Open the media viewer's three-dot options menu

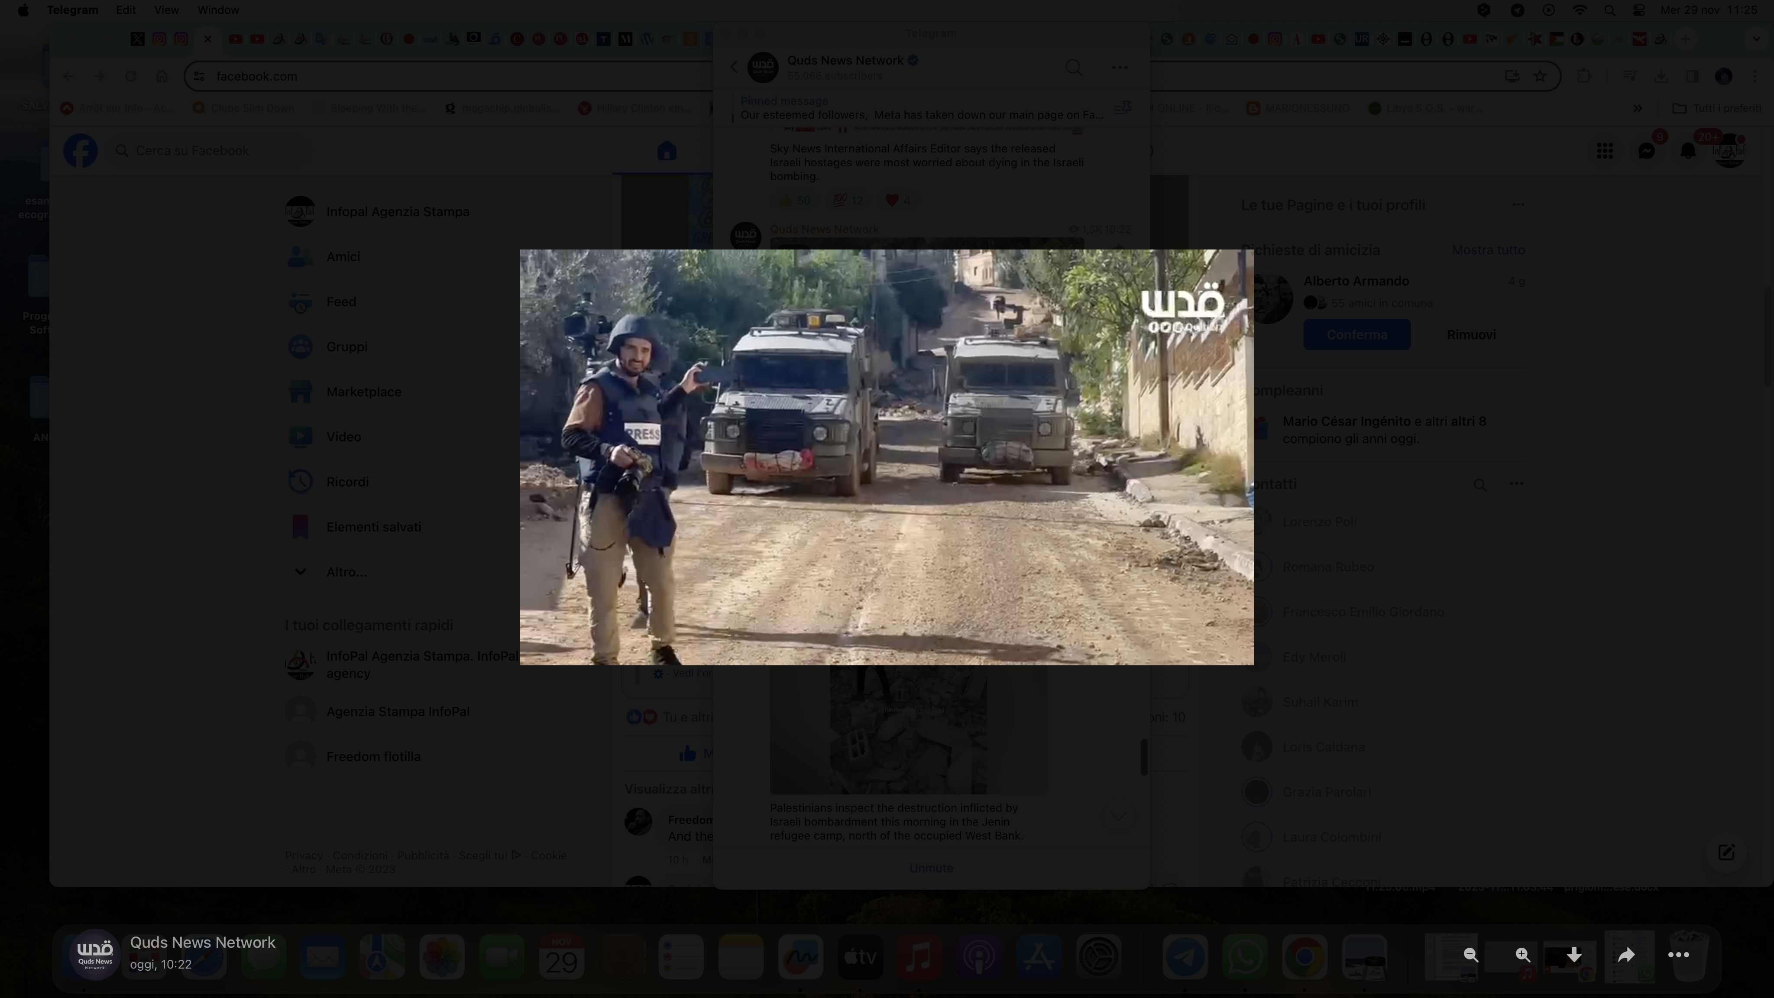point(1678,955)
